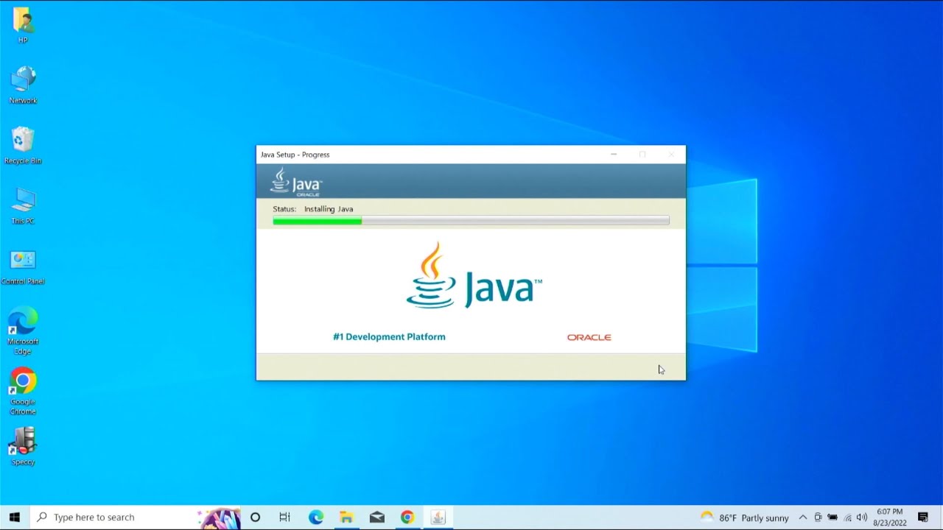
Task: Open Cortana from the taskbar
Action: 255,517
